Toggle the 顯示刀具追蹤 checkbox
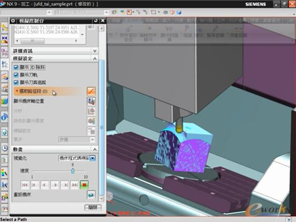 tap(16, 82)
